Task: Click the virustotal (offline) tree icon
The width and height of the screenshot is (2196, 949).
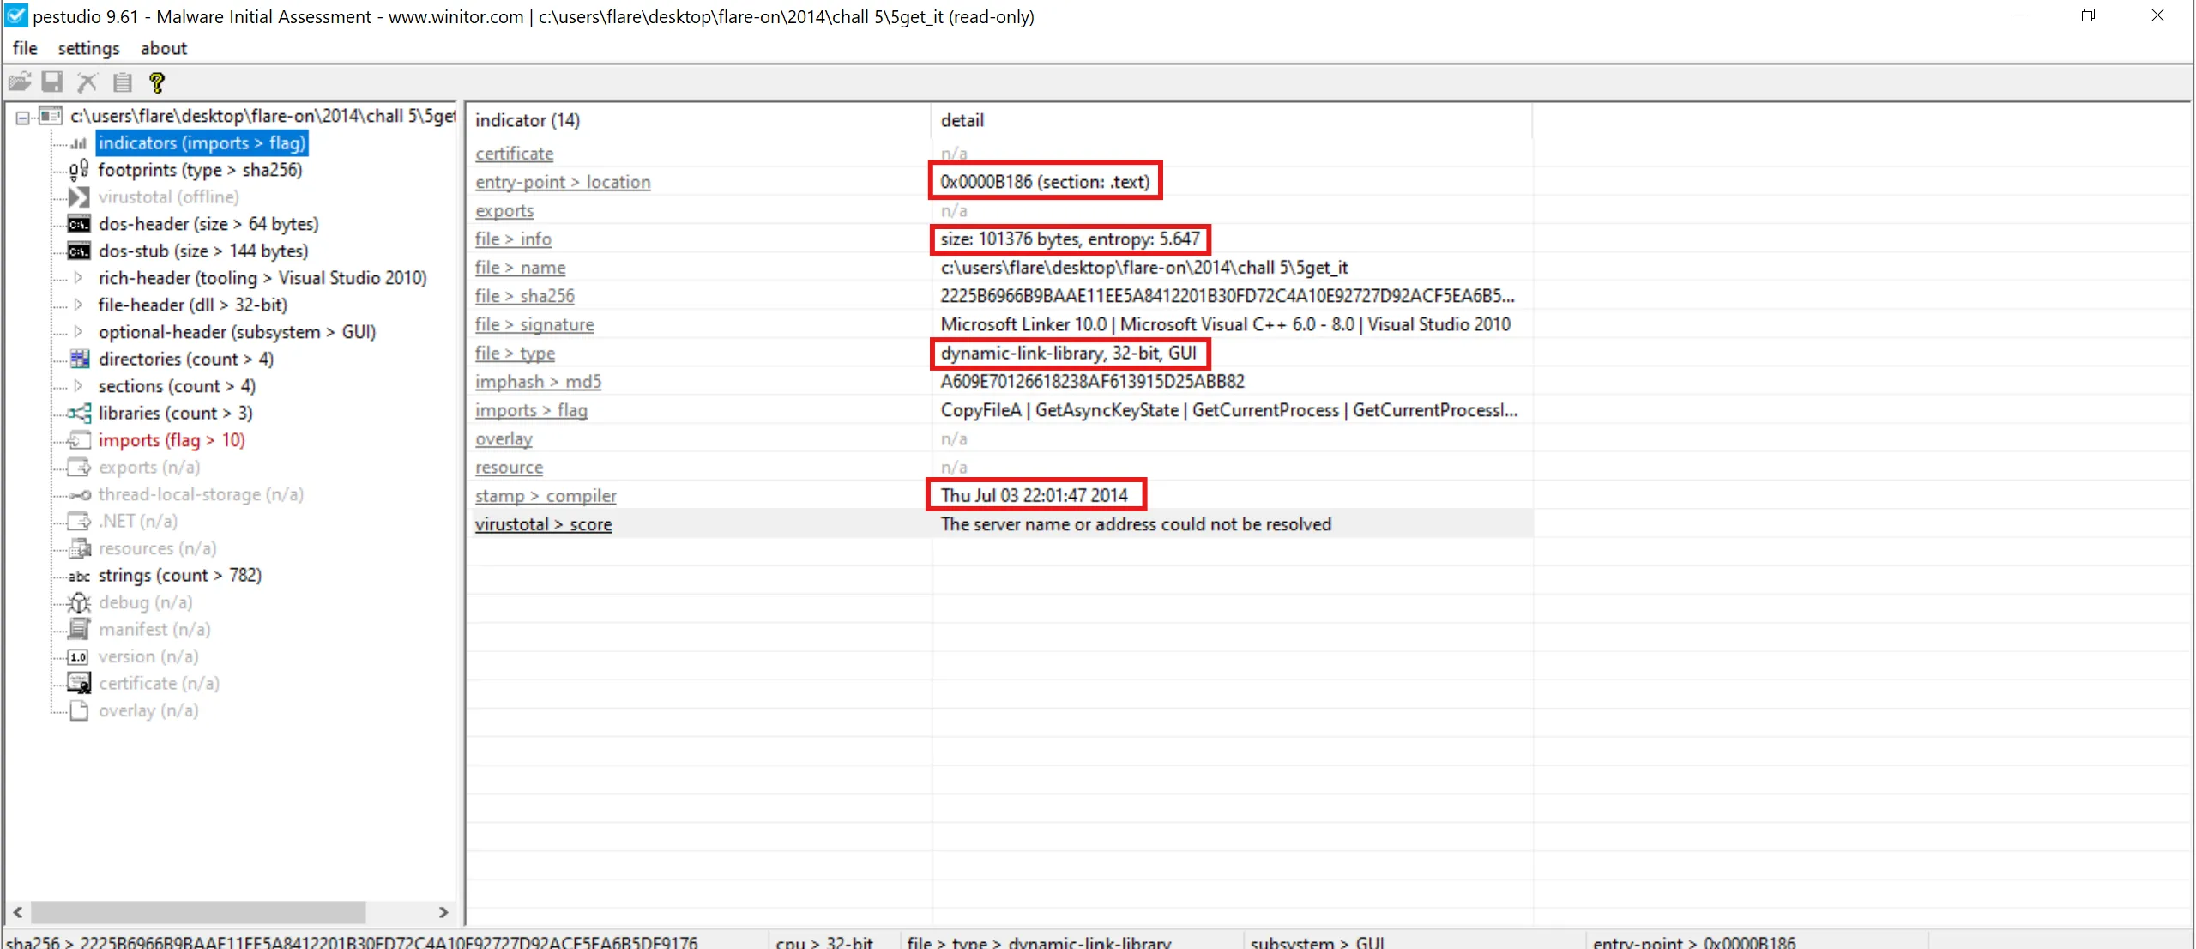Action: click(x=79, y=197)
